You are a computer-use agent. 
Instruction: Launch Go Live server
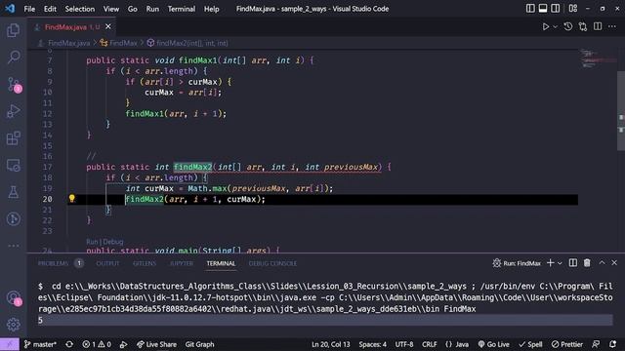(x=494, y=344)
